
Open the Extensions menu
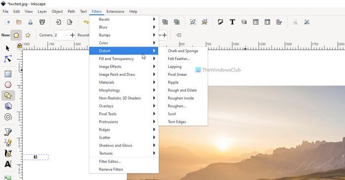coord(115,11)
